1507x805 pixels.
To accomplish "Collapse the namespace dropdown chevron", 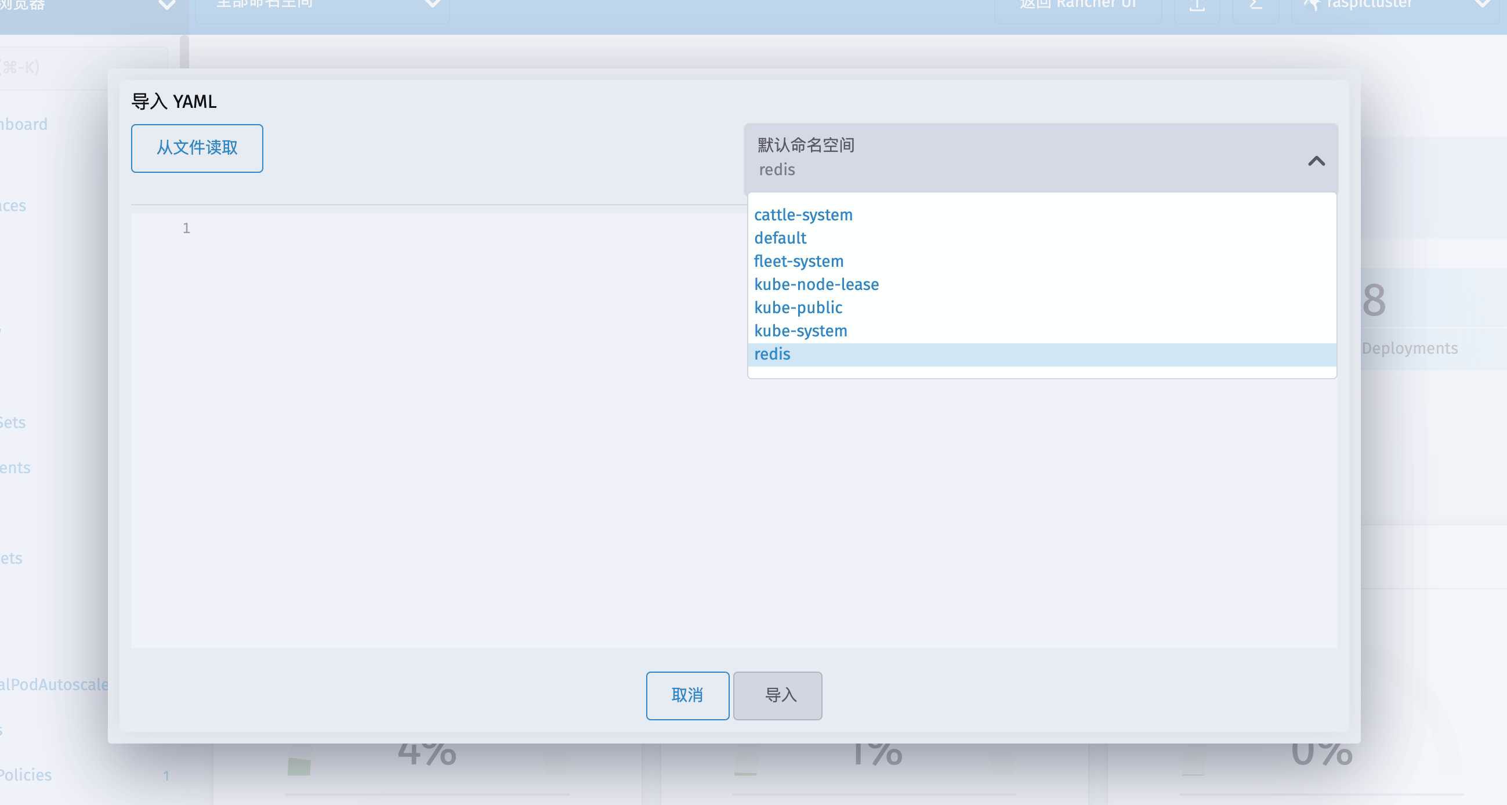I will [1316, 161].
